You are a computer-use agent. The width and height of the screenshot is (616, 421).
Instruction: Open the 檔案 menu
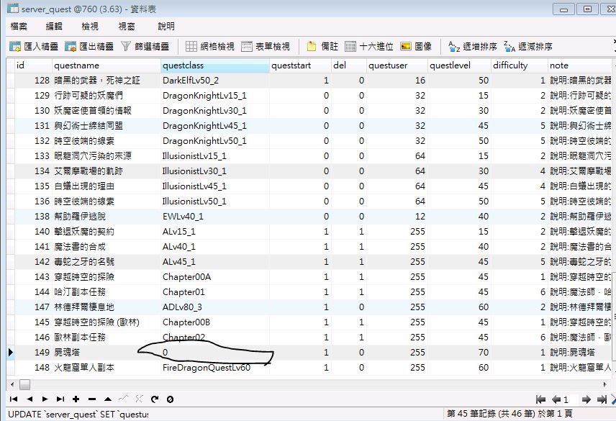19,27
